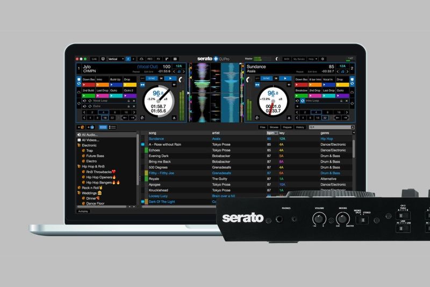The height and width of the screenshot is (287, 430).
Task: Delete the Intro Loop on deck 2
Action: 347,101
